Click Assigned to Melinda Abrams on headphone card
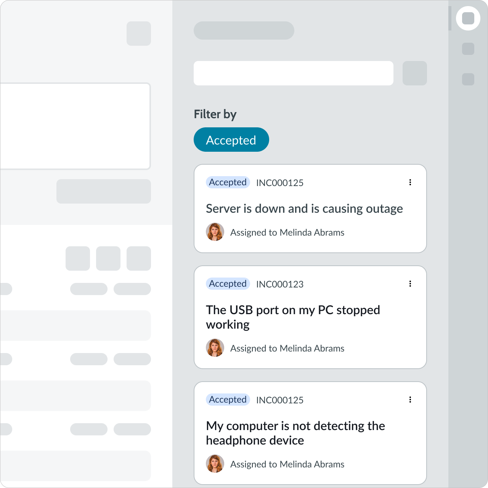Image resolution: width=488 pixels, height=488 pixels. (287, 464)
